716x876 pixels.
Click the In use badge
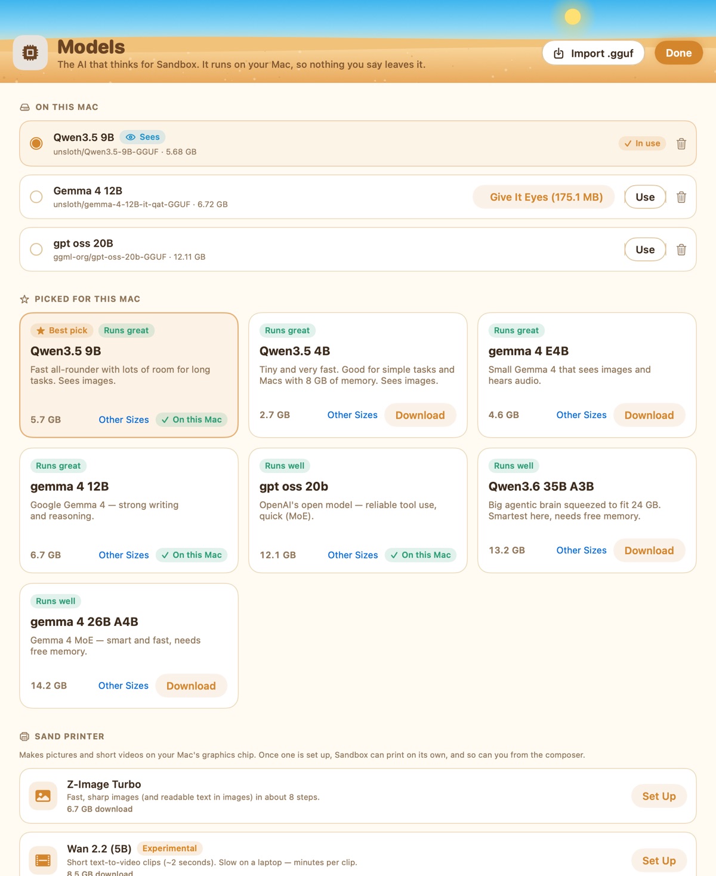pyautogui.click(x=642, y=144)
